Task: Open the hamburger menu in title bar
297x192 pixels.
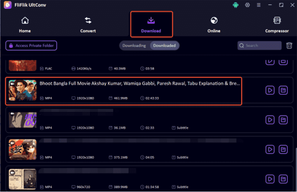Action: 258,5
